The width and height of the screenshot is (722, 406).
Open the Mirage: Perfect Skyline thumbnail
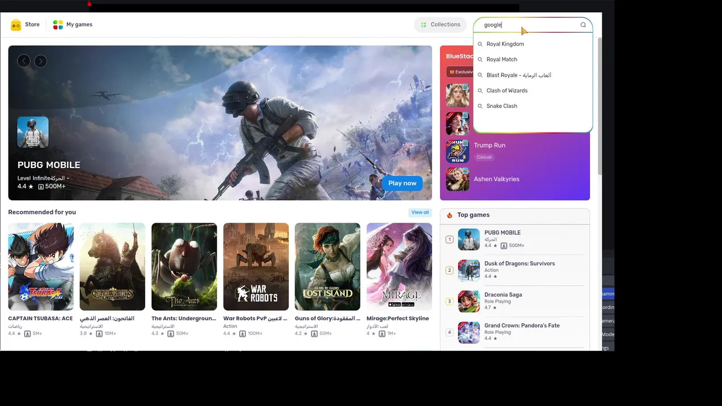pyautogui.click(x=399, y=267)
